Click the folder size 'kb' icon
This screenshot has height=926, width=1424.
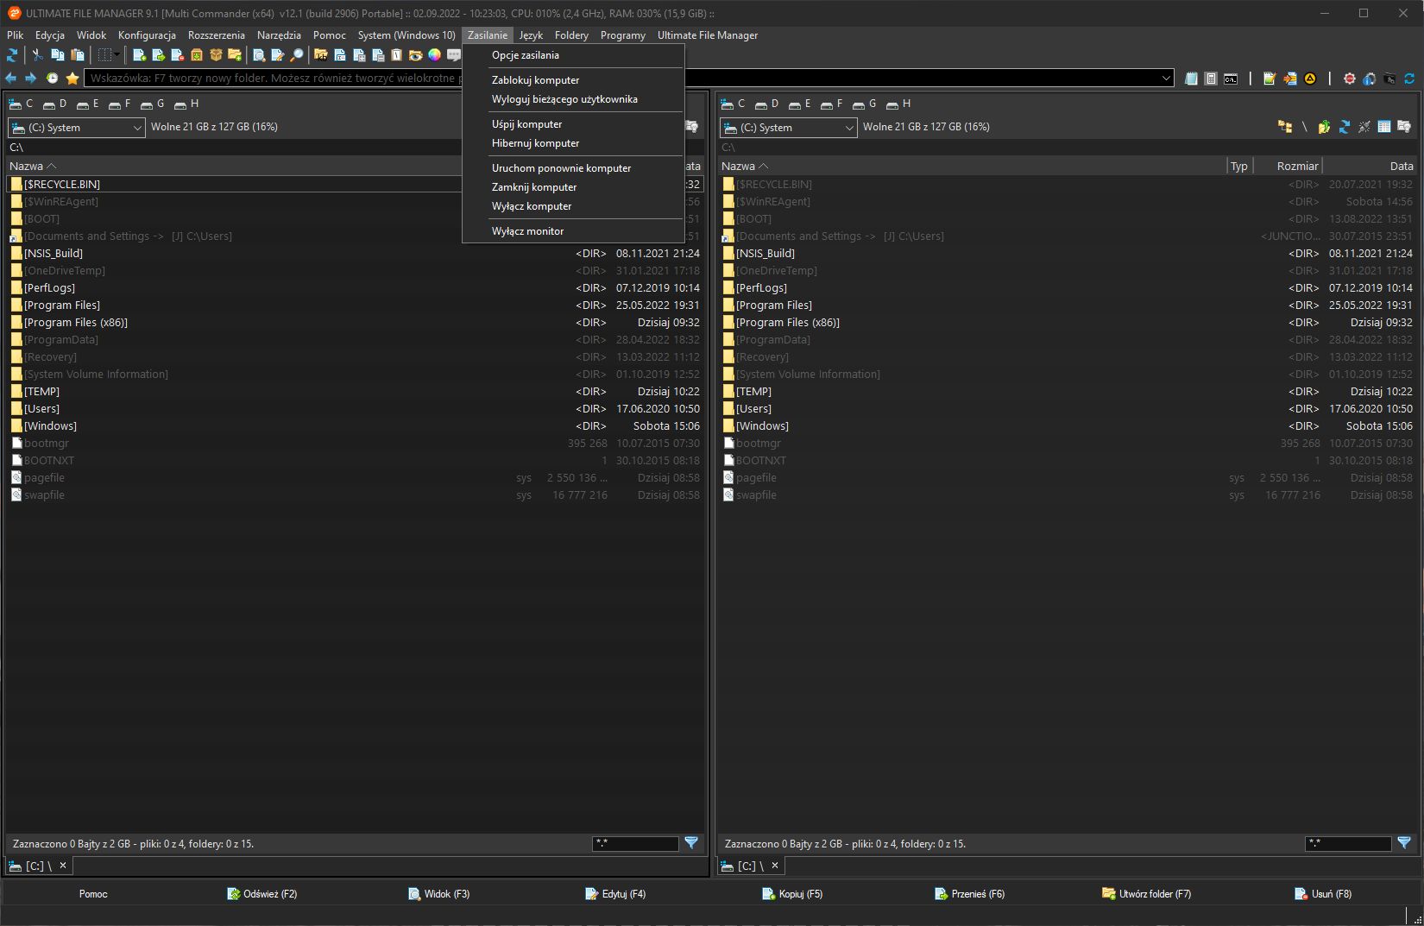click(x=321, y=55)
